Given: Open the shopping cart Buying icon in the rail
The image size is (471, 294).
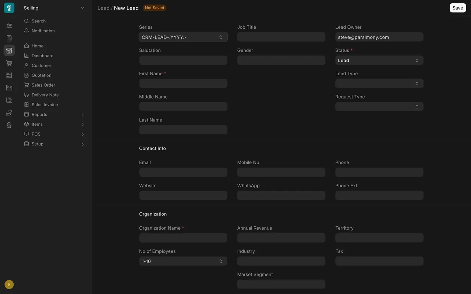Looking at the screenshot, I should click(9, 63).
